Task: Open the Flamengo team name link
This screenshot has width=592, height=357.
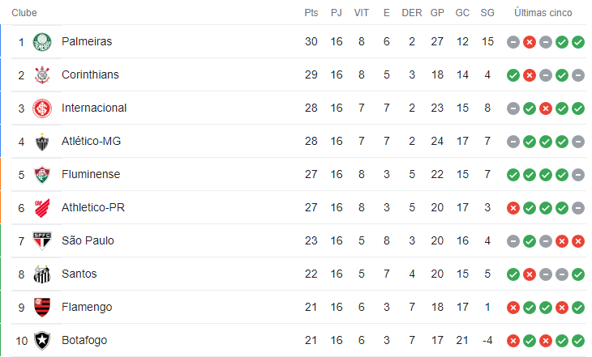Action: 87,308
